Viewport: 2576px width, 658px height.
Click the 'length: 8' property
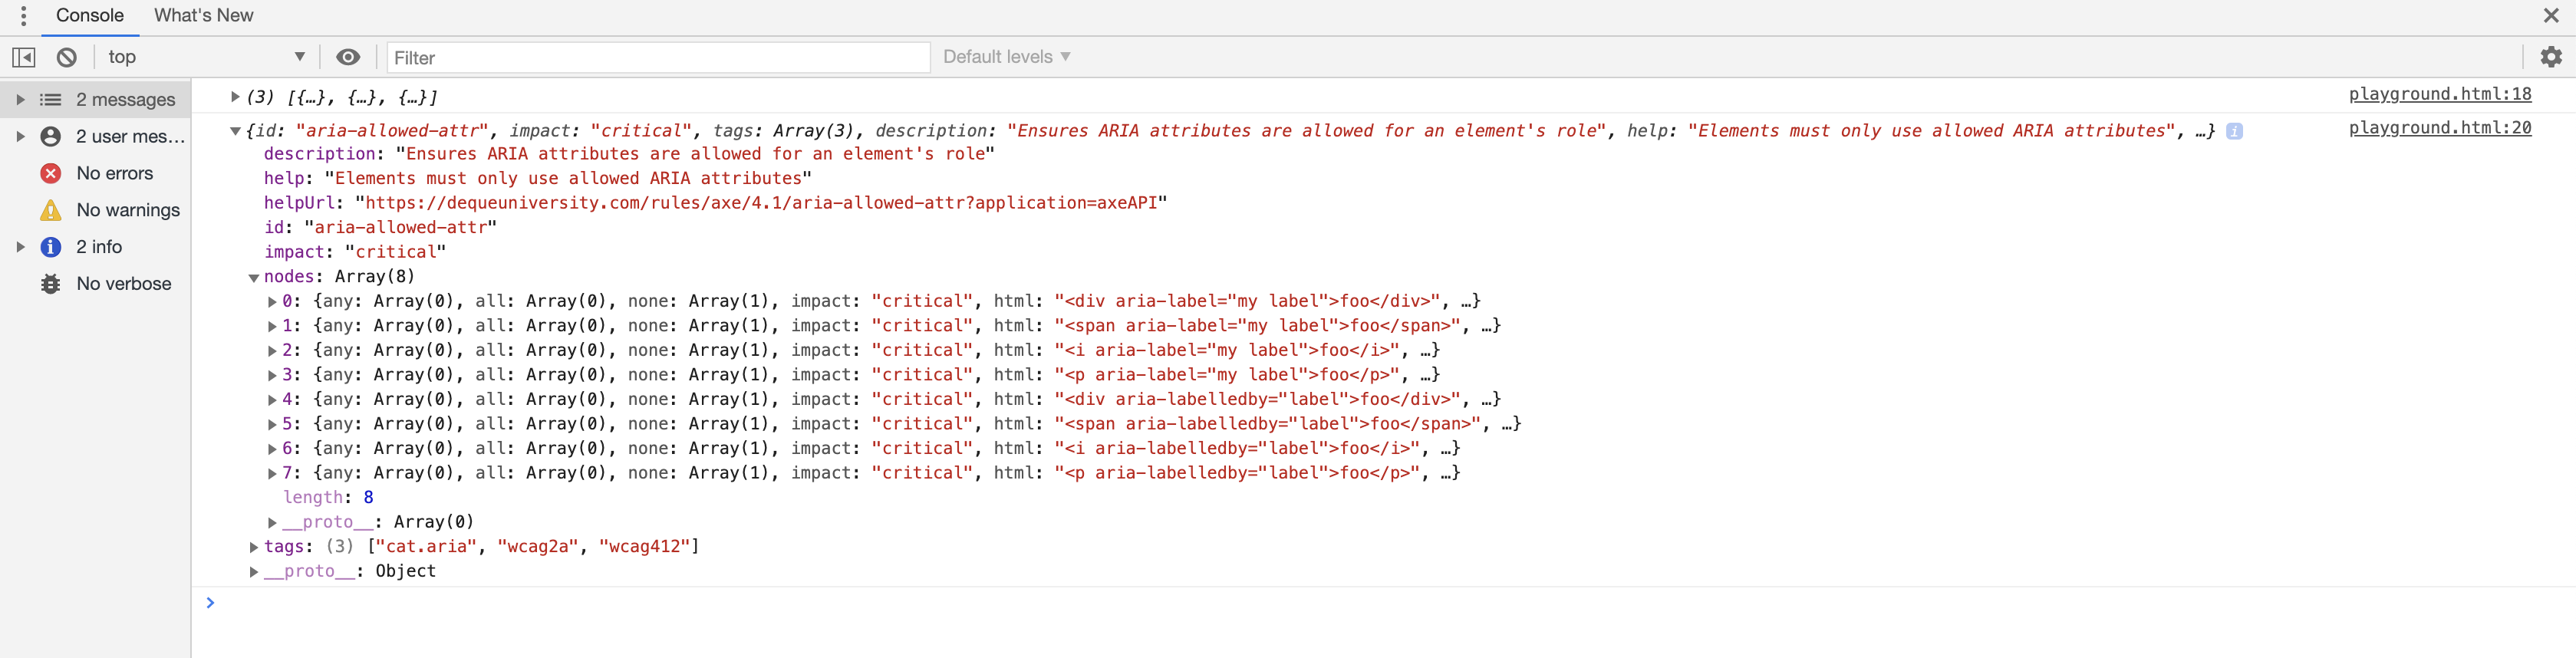tap(328, 498)
